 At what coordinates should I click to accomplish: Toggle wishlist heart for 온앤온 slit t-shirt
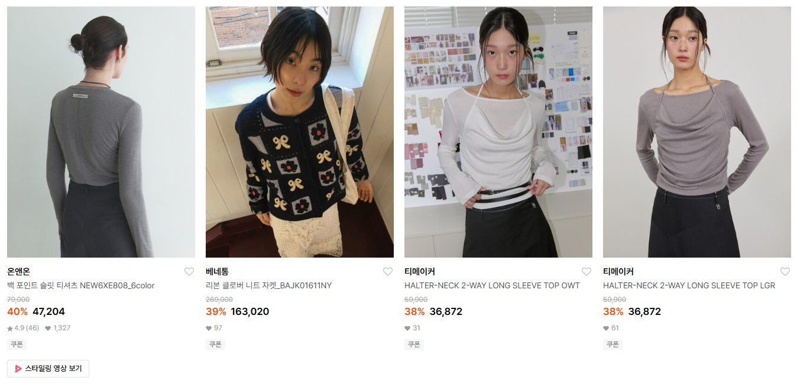pyautogui.click(x=189, y=272)
